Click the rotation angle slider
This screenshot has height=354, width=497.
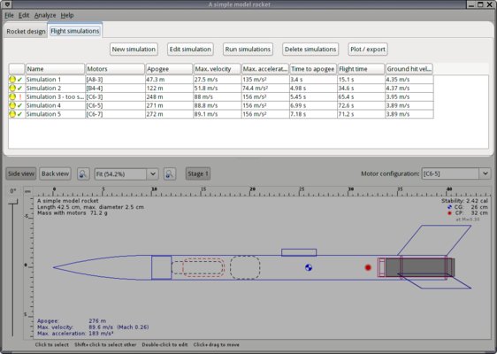13,268
